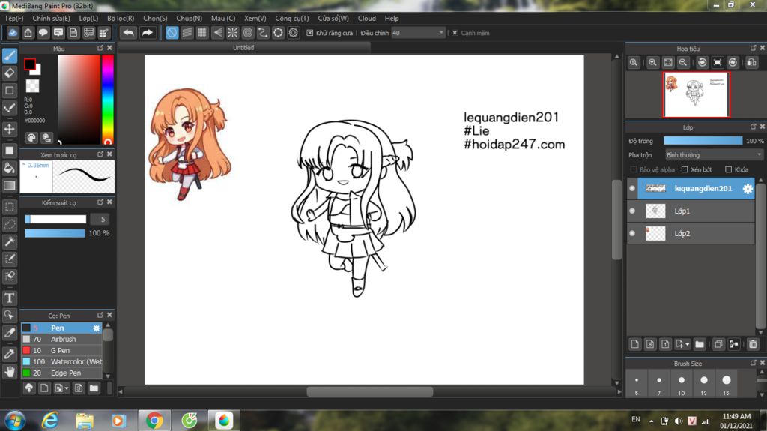The image size is (767, 431).
Task: Select the Move tool
Action: click(9, 129)
